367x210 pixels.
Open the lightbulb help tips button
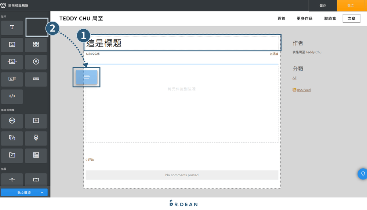click(363, 174)
